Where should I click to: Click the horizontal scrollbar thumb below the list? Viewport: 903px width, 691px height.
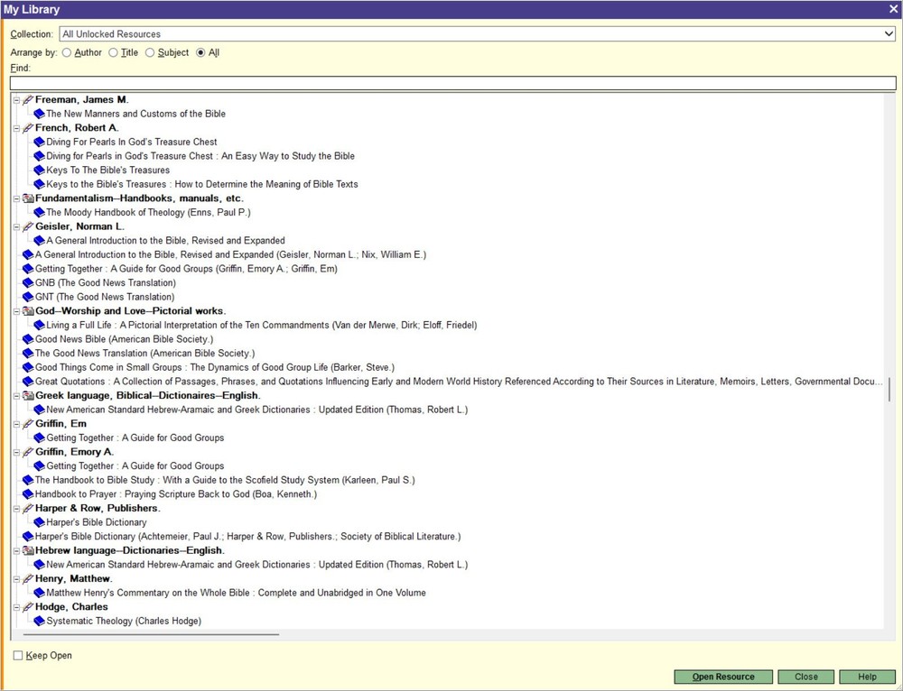[151, 634]
